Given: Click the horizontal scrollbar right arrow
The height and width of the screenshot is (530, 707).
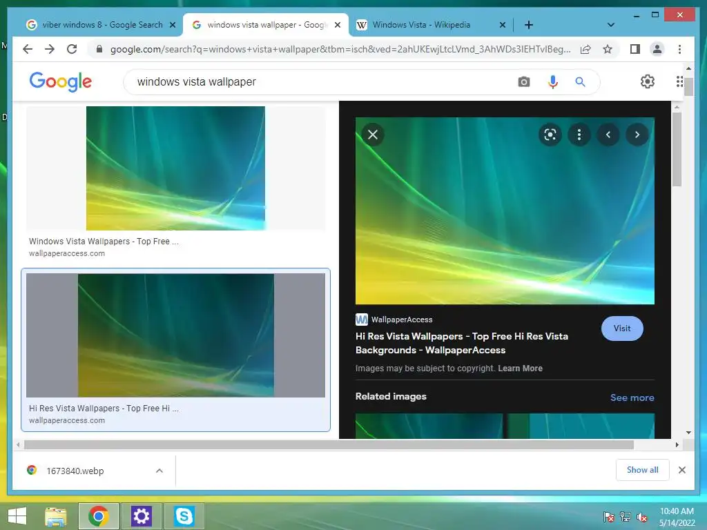Looking at the screenshot, I should click(677, 445).
